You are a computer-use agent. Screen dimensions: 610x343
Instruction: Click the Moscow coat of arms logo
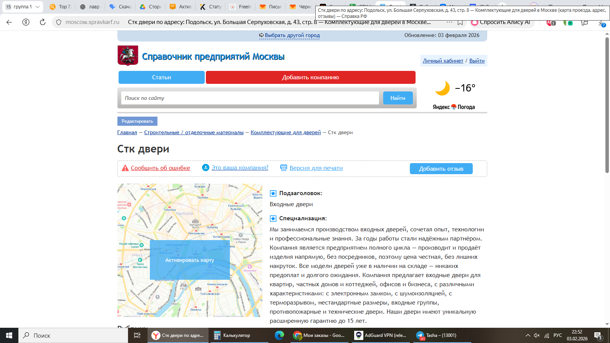click(x=128, y=56)
